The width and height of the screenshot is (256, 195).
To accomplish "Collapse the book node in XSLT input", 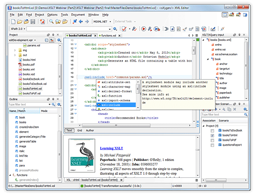I will [208, 59].
